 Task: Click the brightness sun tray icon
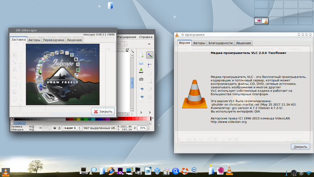coord(301,173)
